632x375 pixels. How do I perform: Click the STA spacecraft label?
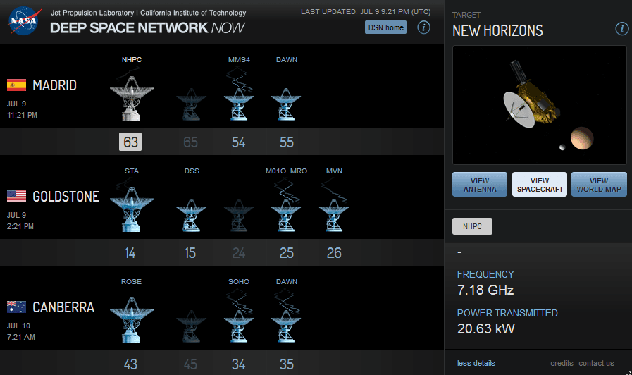[x=132, y=171]
